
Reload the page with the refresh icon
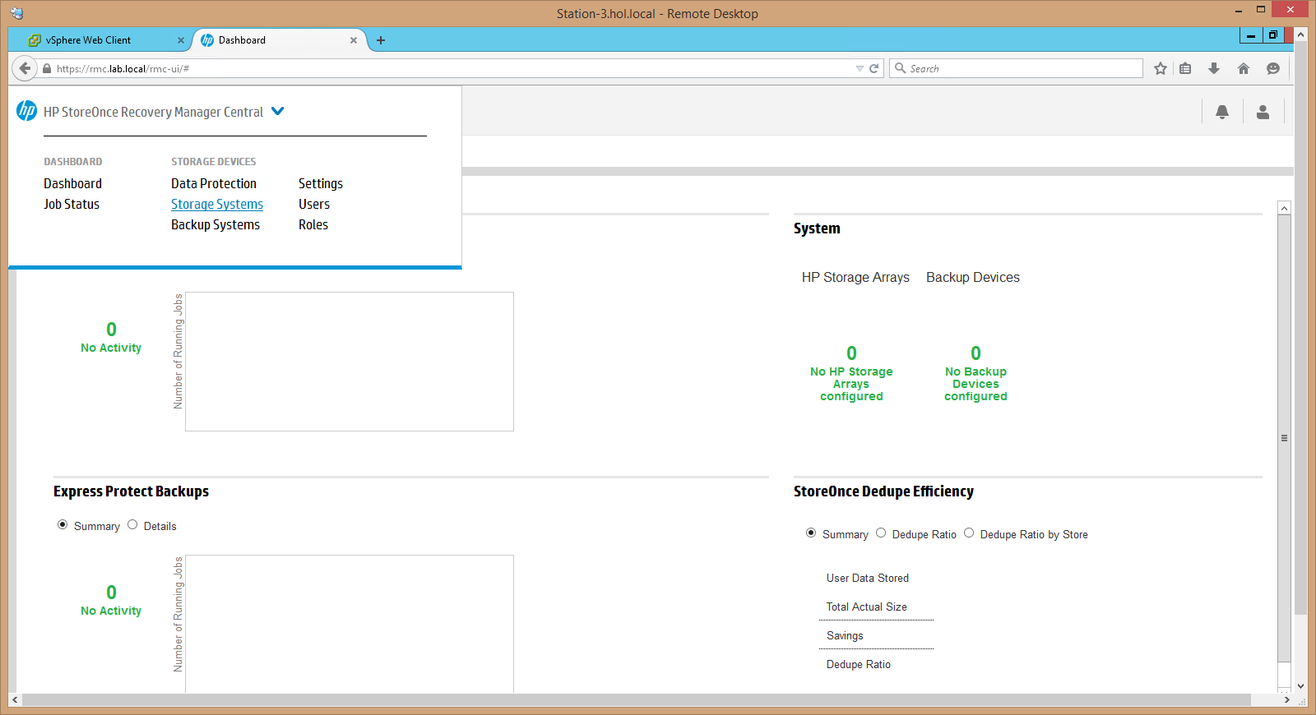click(x=874, y=68)
